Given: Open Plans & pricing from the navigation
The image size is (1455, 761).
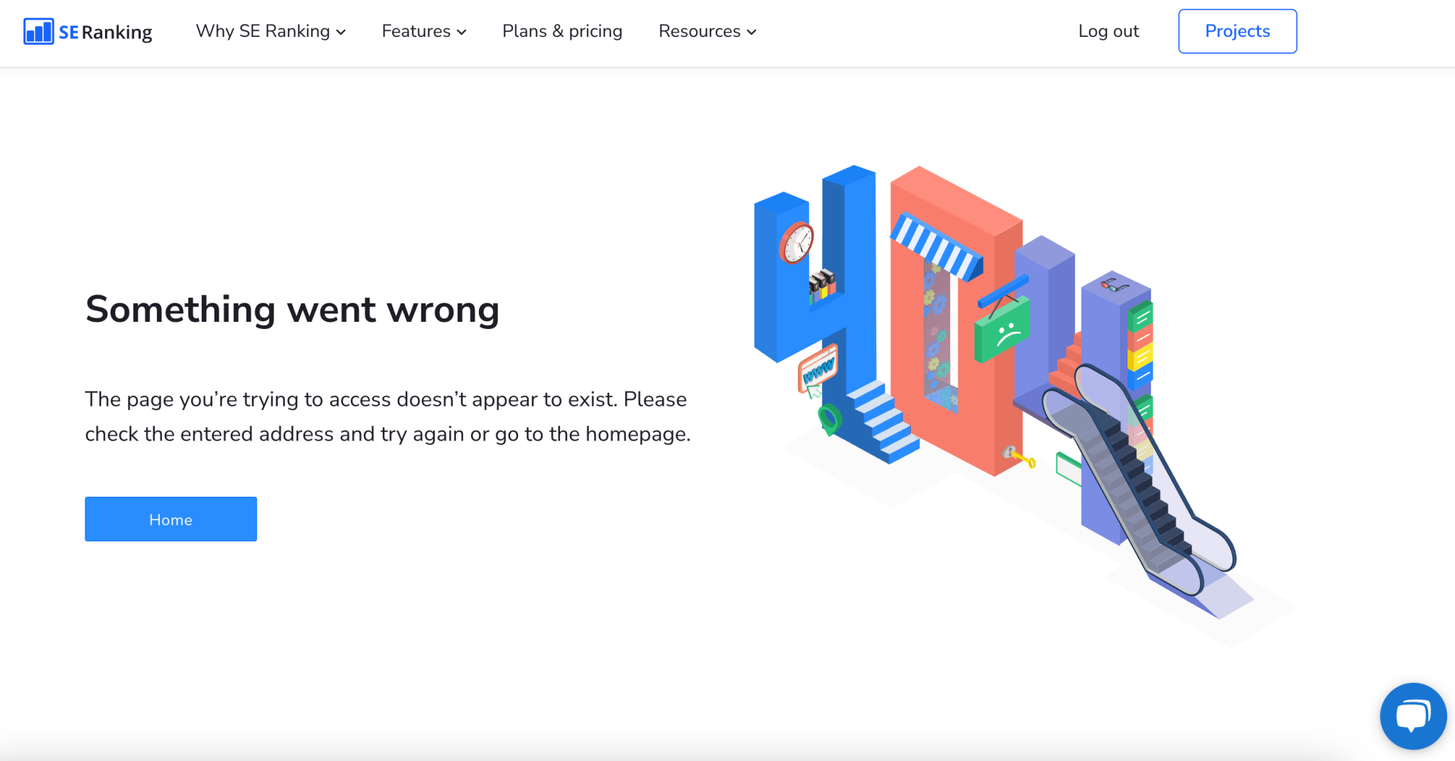Looking at the screenshot, I should tap(562, 31).
